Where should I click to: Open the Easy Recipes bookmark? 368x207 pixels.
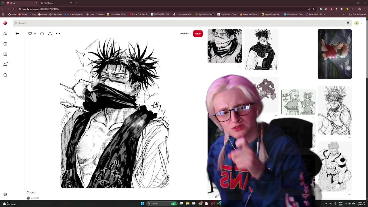pyautogui.click(x=227, y=14)
